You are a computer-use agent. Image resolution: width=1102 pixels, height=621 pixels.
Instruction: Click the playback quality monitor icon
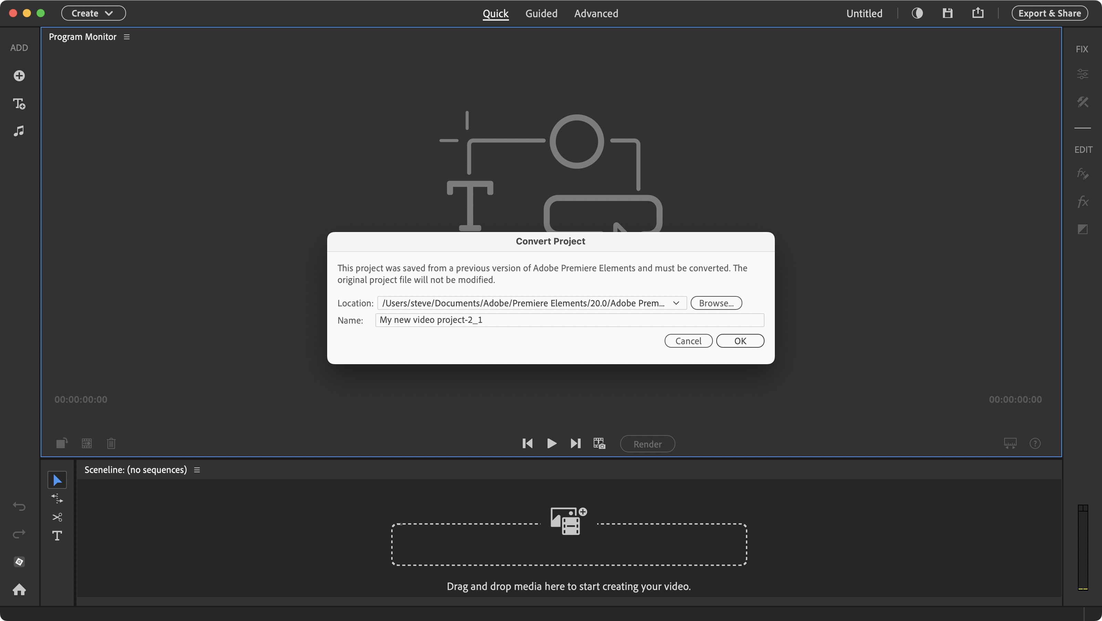[x=1010, y=443]
